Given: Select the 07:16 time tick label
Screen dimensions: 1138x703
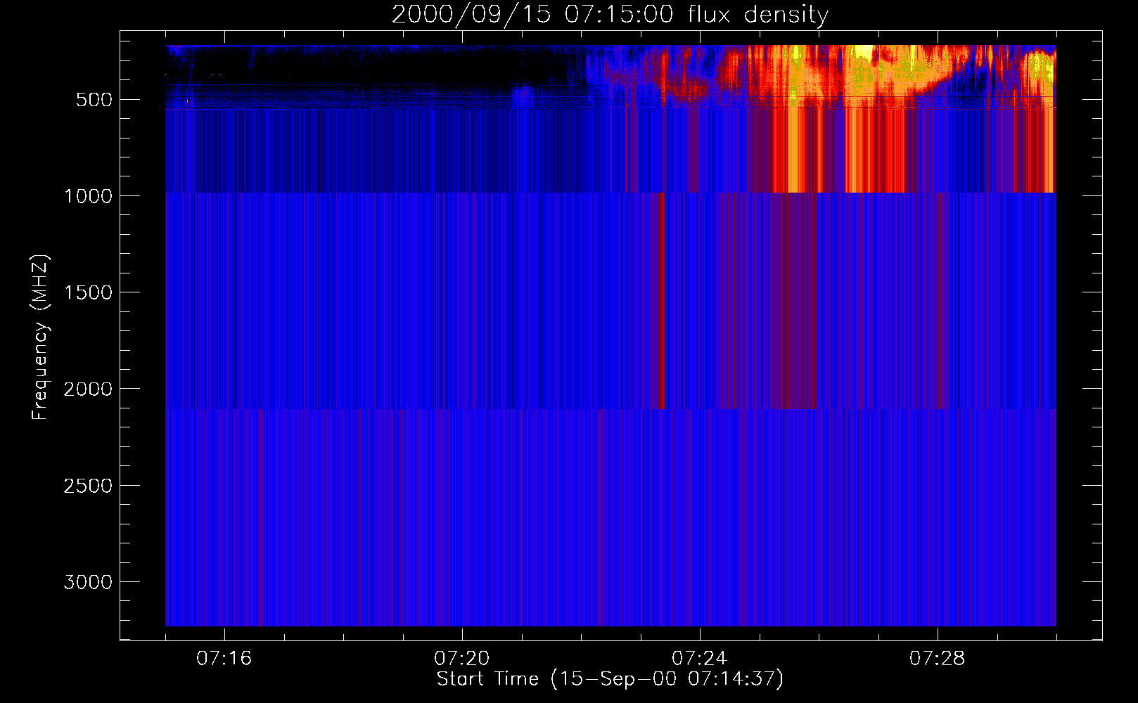Looking at the screenshot, I should click(x=224, y=659).
